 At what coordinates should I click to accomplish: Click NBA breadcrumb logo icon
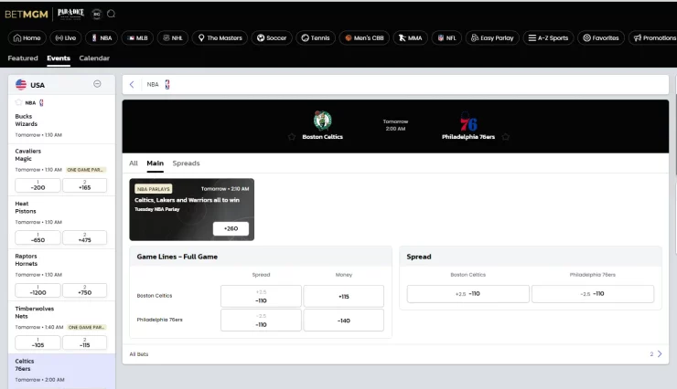167,84
